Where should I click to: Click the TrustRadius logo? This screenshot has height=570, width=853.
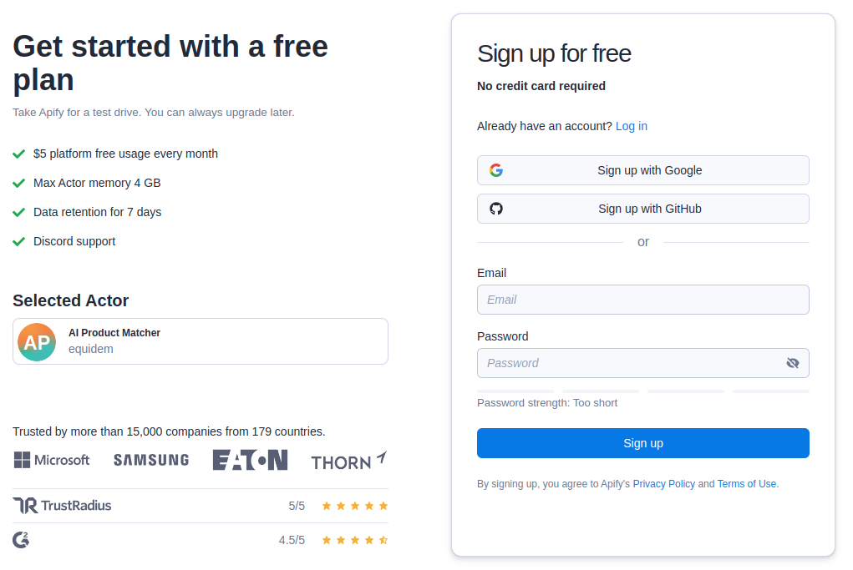(61, 505)
